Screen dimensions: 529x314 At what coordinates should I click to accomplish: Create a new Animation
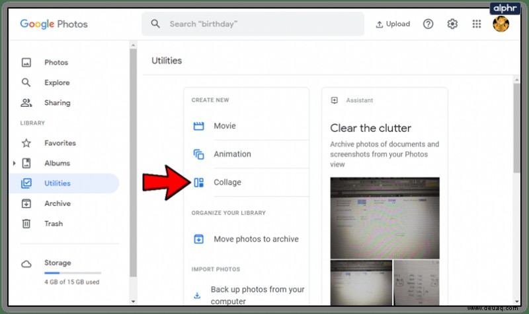pyautogui.click(x=233, y=154)
